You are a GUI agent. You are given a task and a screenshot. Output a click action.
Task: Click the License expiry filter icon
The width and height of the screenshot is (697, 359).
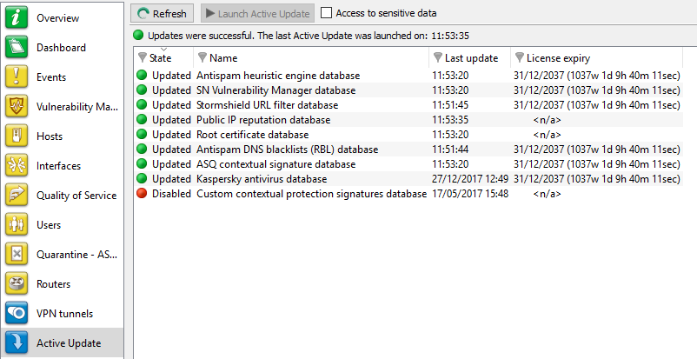(519, 58)
